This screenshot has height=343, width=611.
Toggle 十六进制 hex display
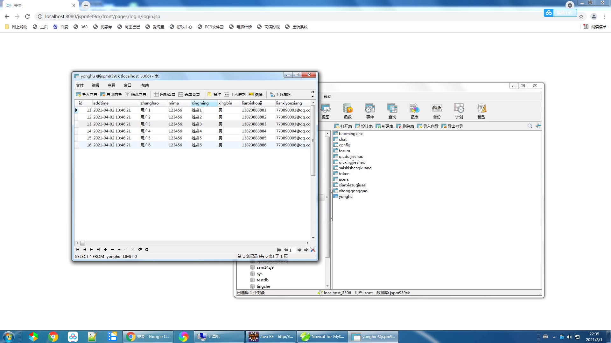pos(235,94)
